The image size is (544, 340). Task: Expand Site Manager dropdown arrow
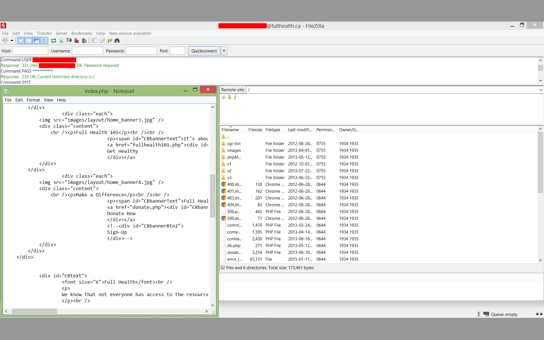12,41
